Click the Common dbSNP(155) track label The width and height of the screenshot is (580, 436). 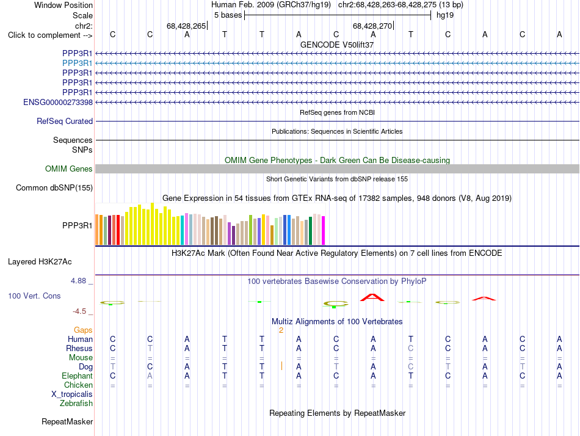click(54, 188)
